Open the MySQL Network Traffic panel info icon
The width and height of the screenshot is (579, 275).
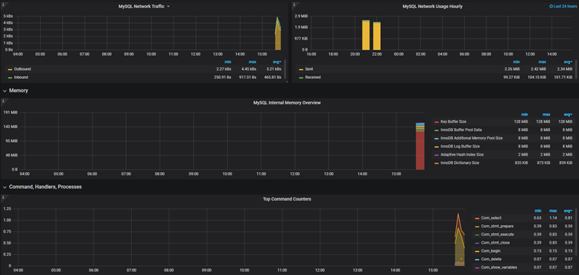2,4
